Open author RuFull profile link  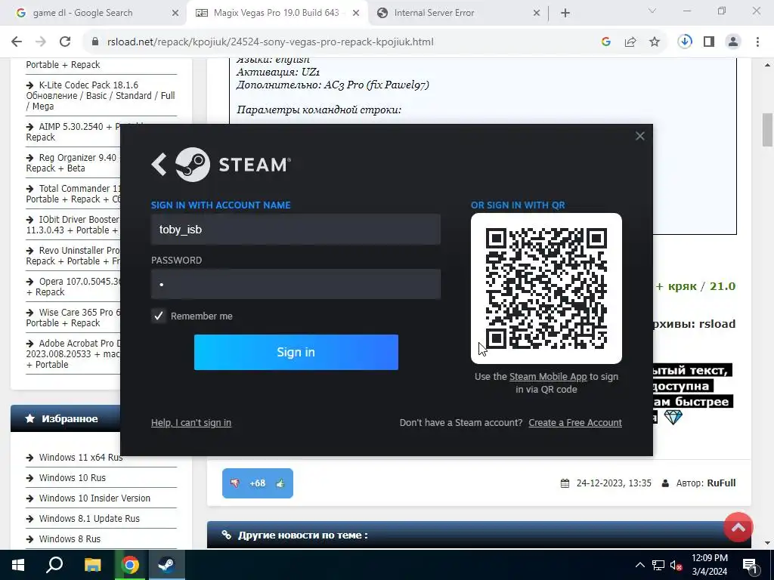721,483
